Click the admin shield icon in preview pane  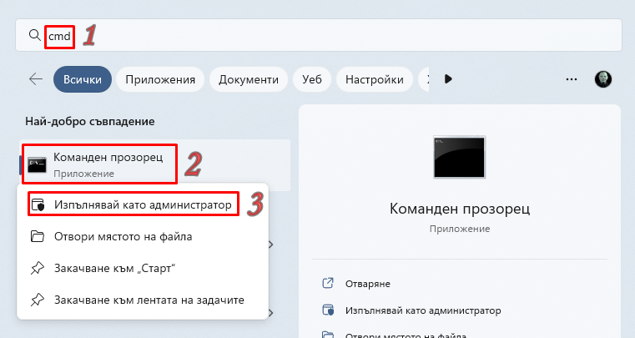point(328,310)
